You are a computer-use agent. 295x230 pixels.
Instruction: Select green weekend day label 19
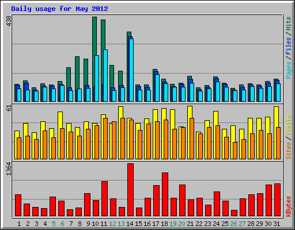pos(173,224)
